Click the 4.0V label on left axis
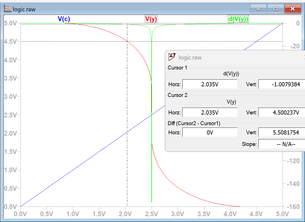Screen dimensions: 305x222 [x=10, y=60]
